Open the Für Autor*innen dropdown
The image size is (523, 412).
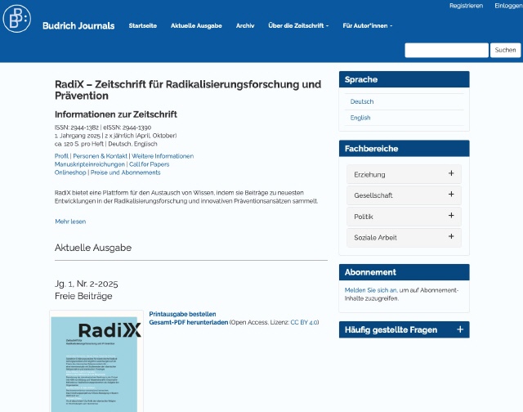[367, 26]
